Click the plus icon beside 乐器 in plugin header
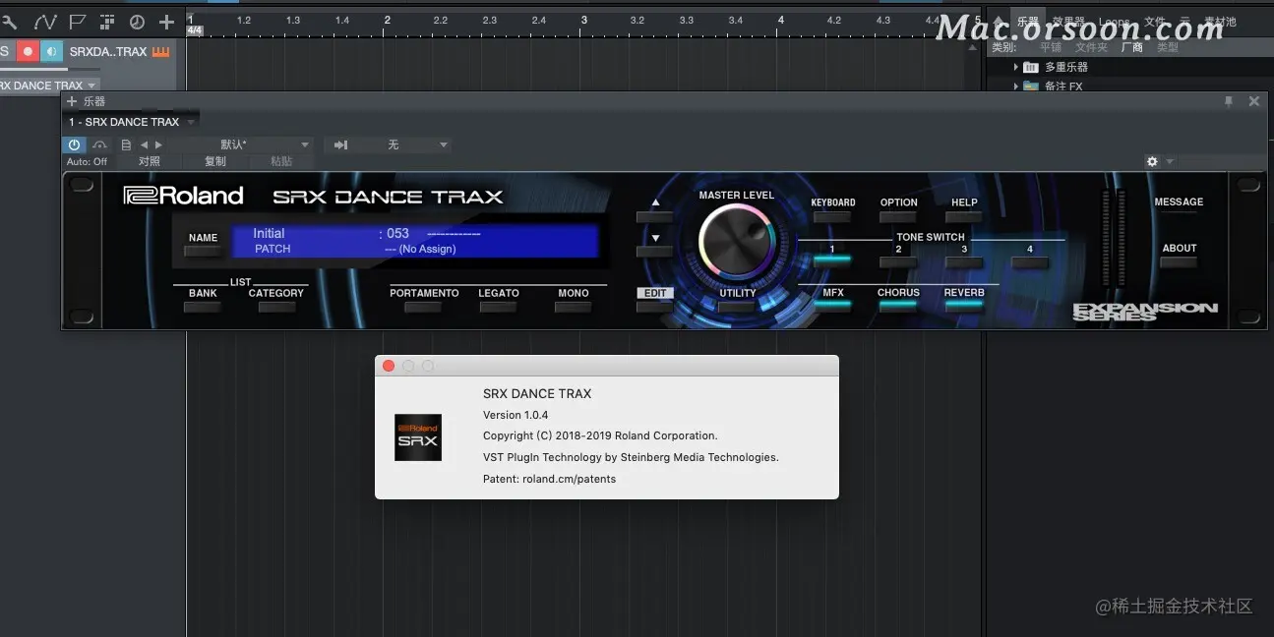 (71, 101)
